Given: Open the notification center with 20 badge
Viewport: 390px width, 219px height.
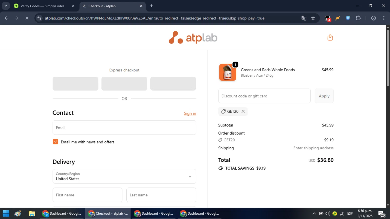Looking at the screenshot, I should [x=382, y=214].
